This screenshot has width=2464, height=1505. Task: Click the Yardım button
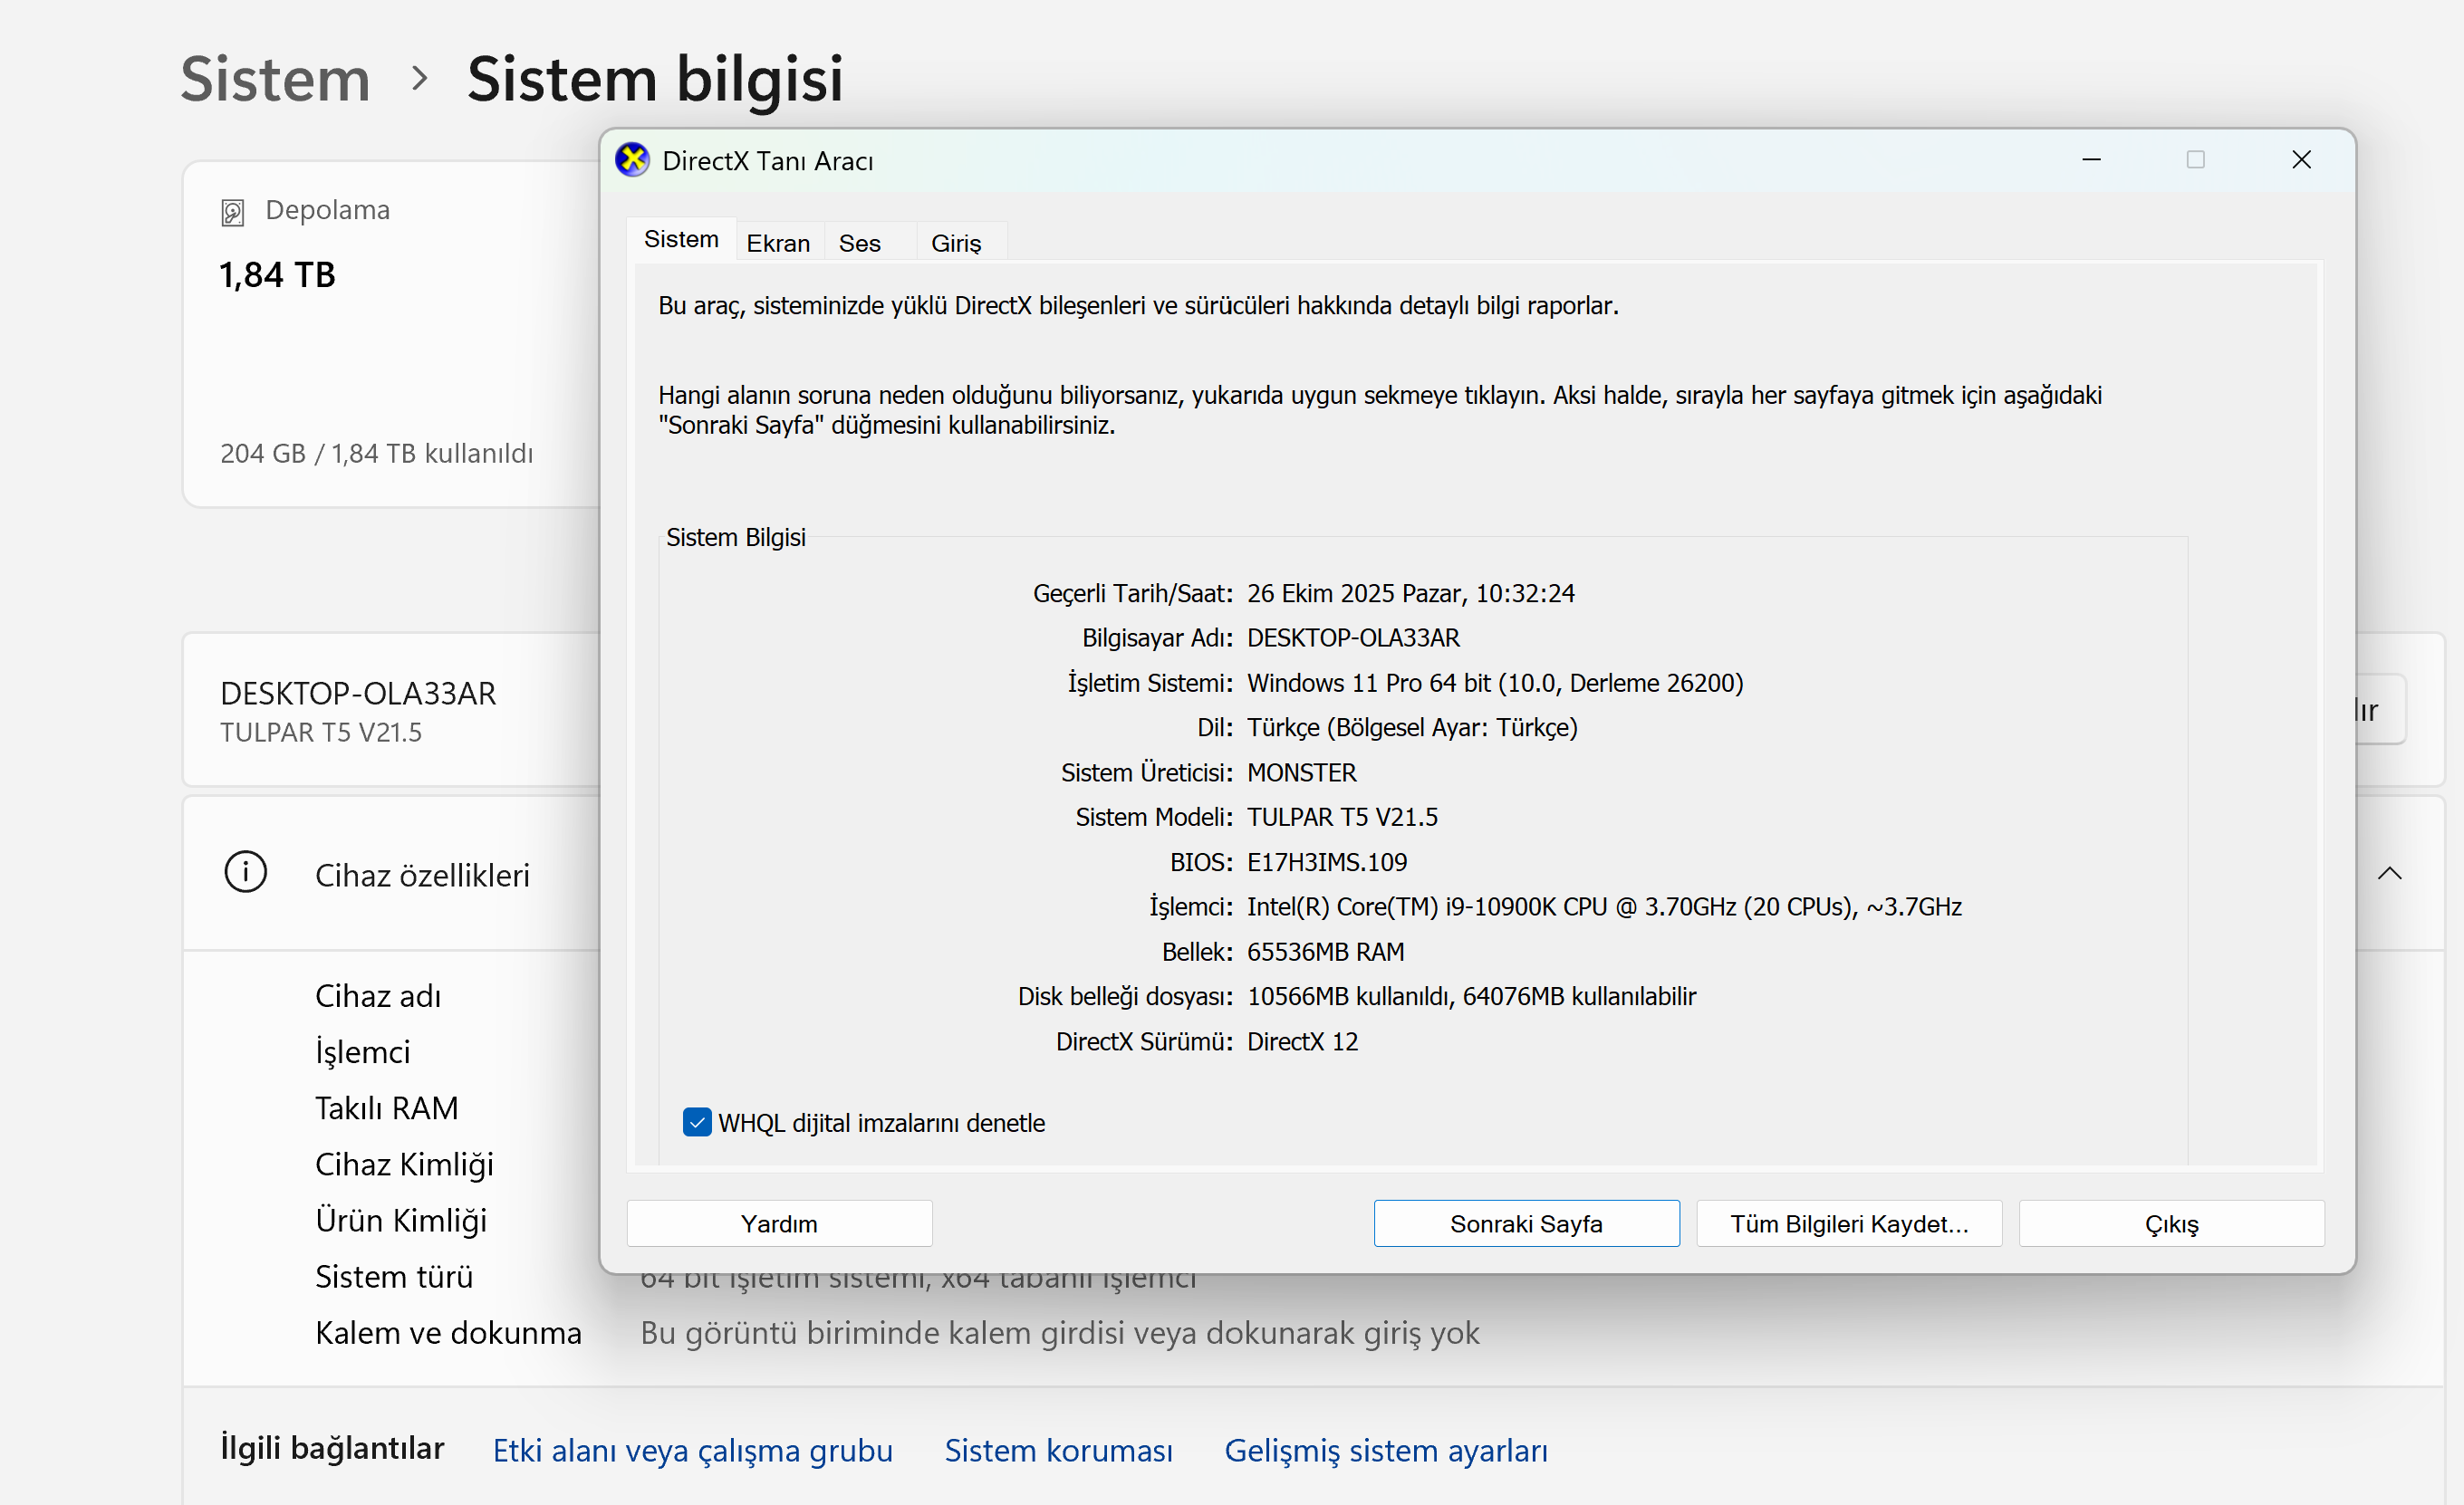[779, 1223]
